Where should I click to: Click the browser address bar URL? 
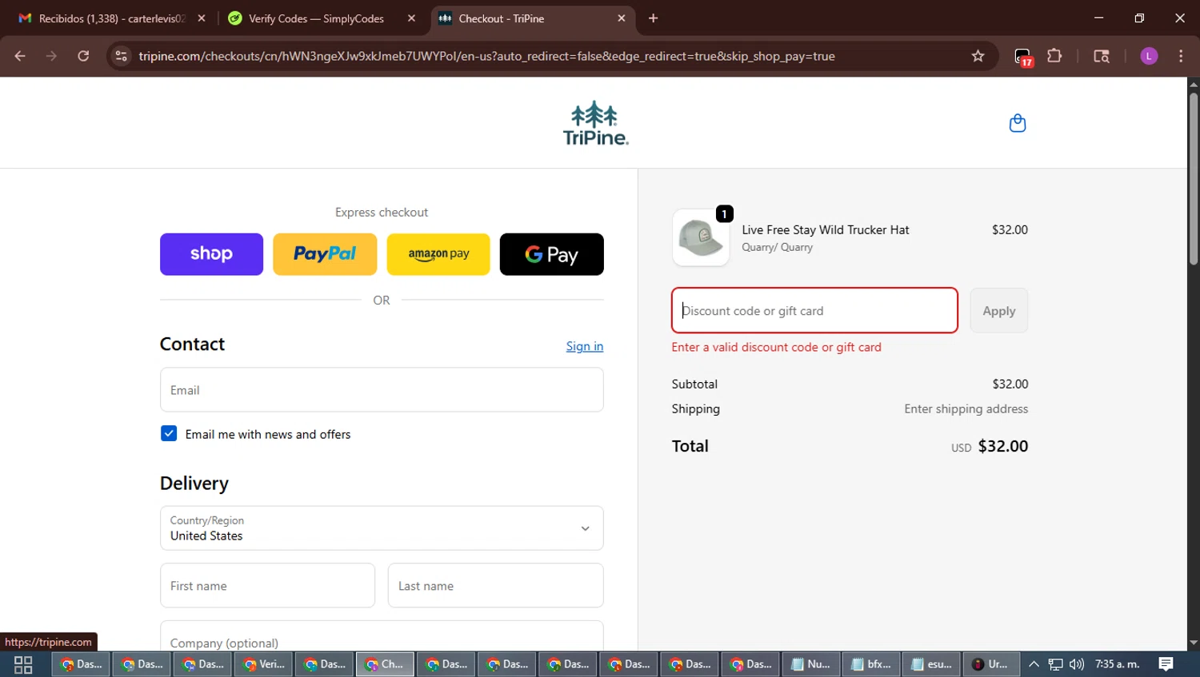(x=486, y=56)
